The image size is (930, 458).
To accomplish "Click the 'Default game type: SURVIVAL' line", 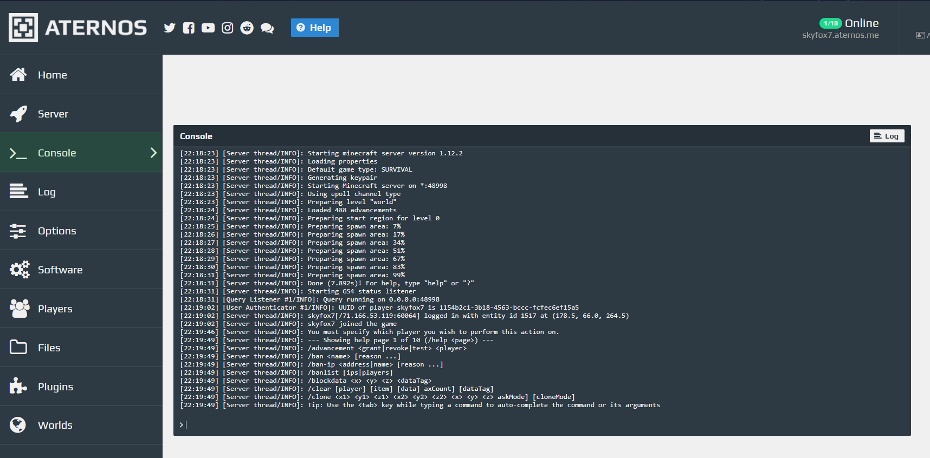I will point(296,169).
